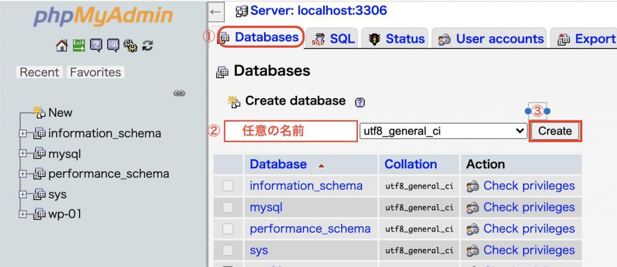Click the server icon beside localhost:3306

coord(242,11)
